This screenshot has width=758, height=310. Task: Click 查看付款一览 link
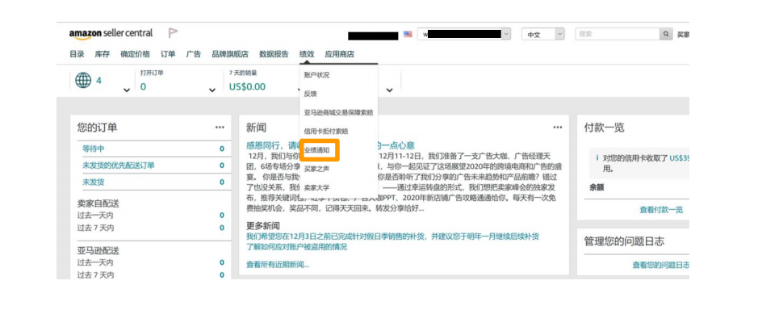tap(661, 210)
